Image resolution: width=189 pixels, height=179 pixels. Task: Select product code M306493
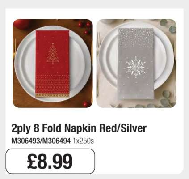[25, 141]
